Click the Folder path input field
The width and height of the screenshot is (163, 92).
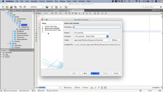coord(91,40)
